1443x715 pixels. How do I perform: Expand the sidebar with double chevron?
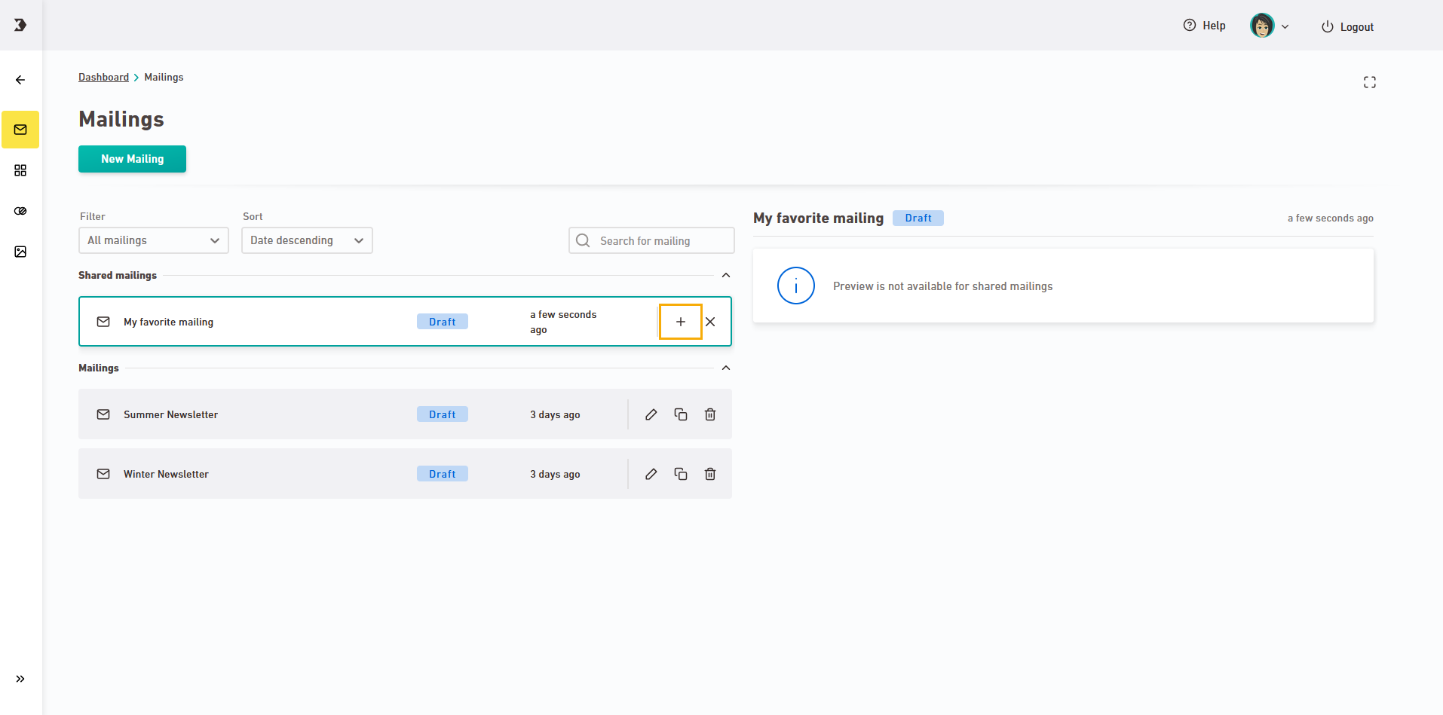point(20,679)
